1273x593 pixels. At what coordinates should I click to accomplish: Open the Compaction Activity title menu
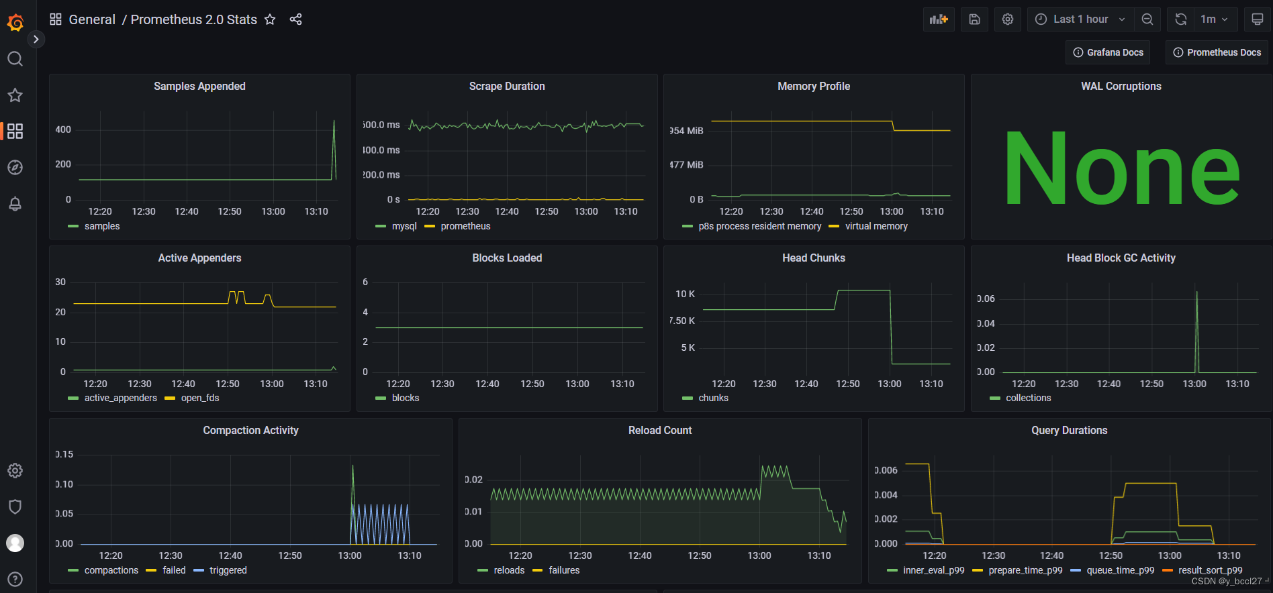coord(250,430)
